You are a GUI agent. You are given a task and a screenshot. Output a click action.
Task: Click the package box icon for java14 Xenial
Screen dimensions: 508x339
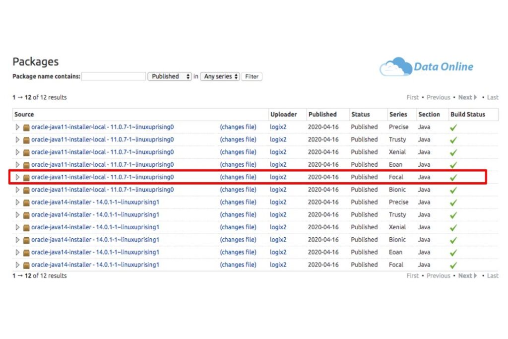26,227
